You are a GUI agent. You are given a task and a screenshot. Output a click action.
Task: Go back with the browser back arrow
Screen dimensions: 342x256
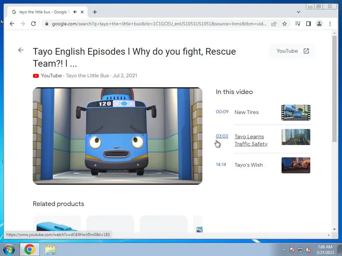click(x=12, y=24)
